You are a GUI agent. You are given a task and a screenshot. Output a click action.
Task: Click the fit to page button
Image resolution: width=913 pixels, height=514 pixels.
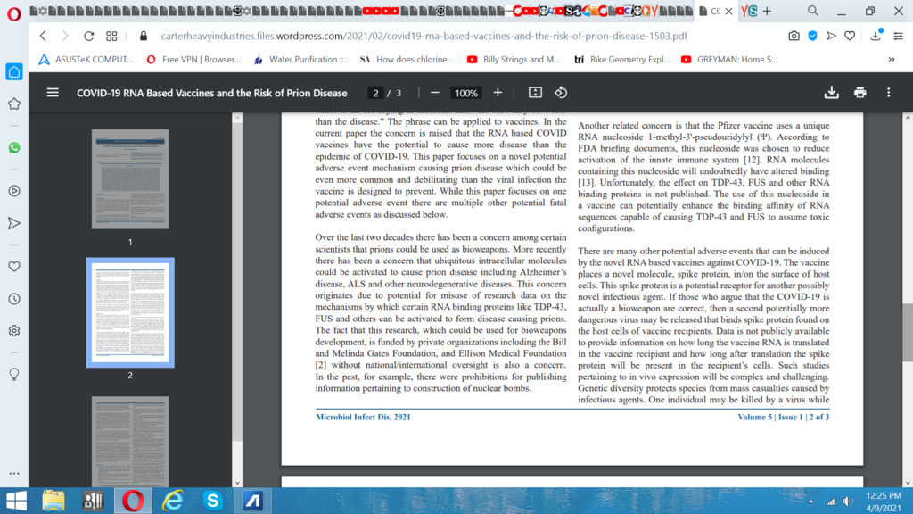(535, 93)
